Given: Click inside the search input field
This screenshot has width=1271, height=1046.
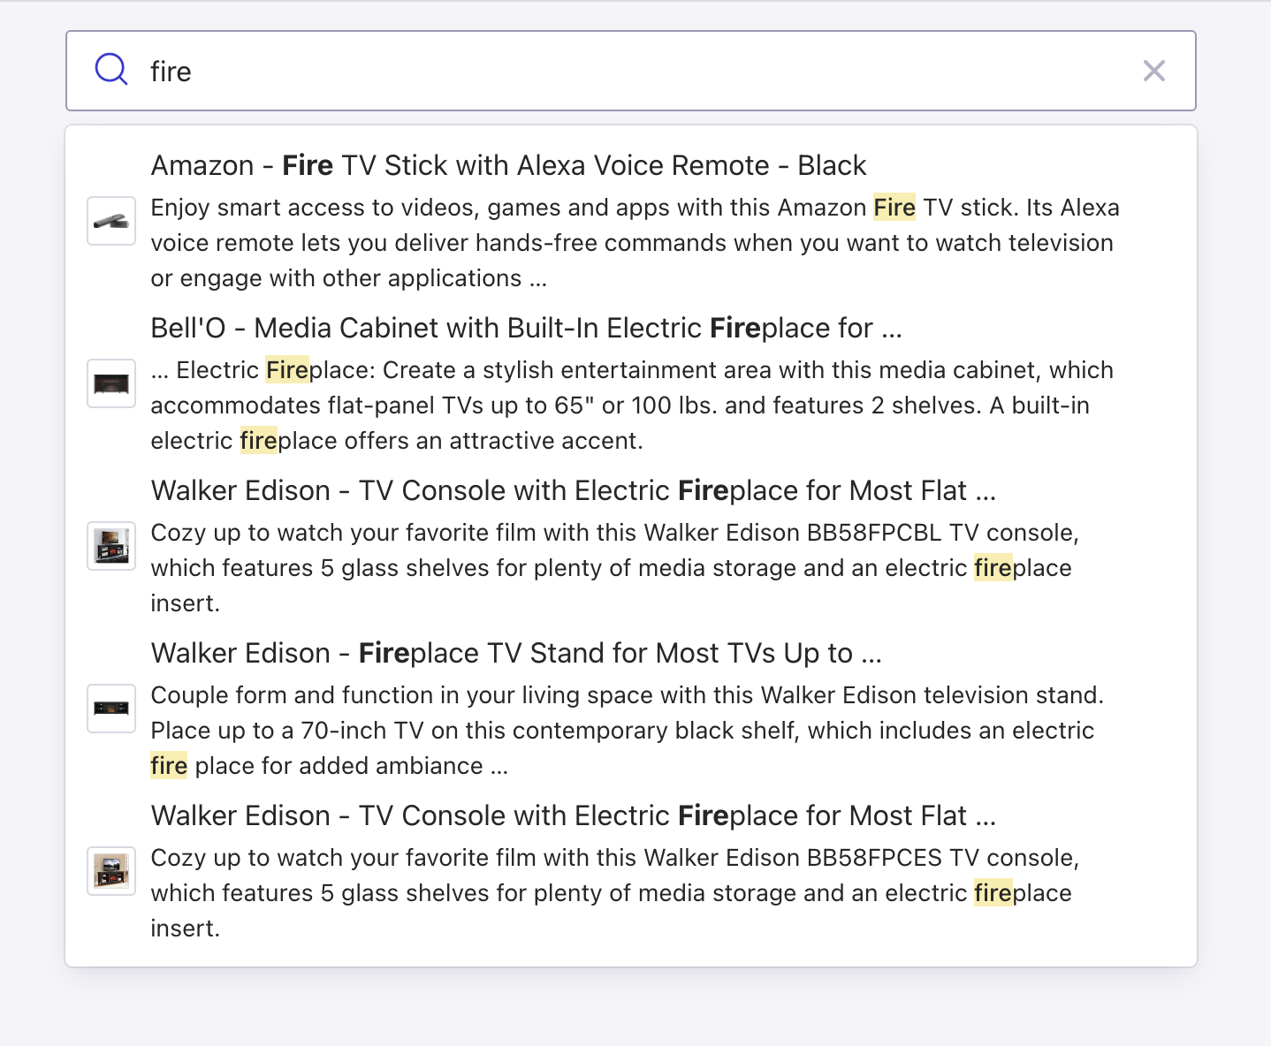Looking at the screenshot, I should 619,71.
